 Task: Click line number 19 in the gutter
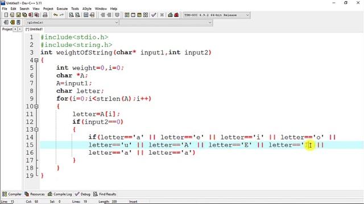30,176
